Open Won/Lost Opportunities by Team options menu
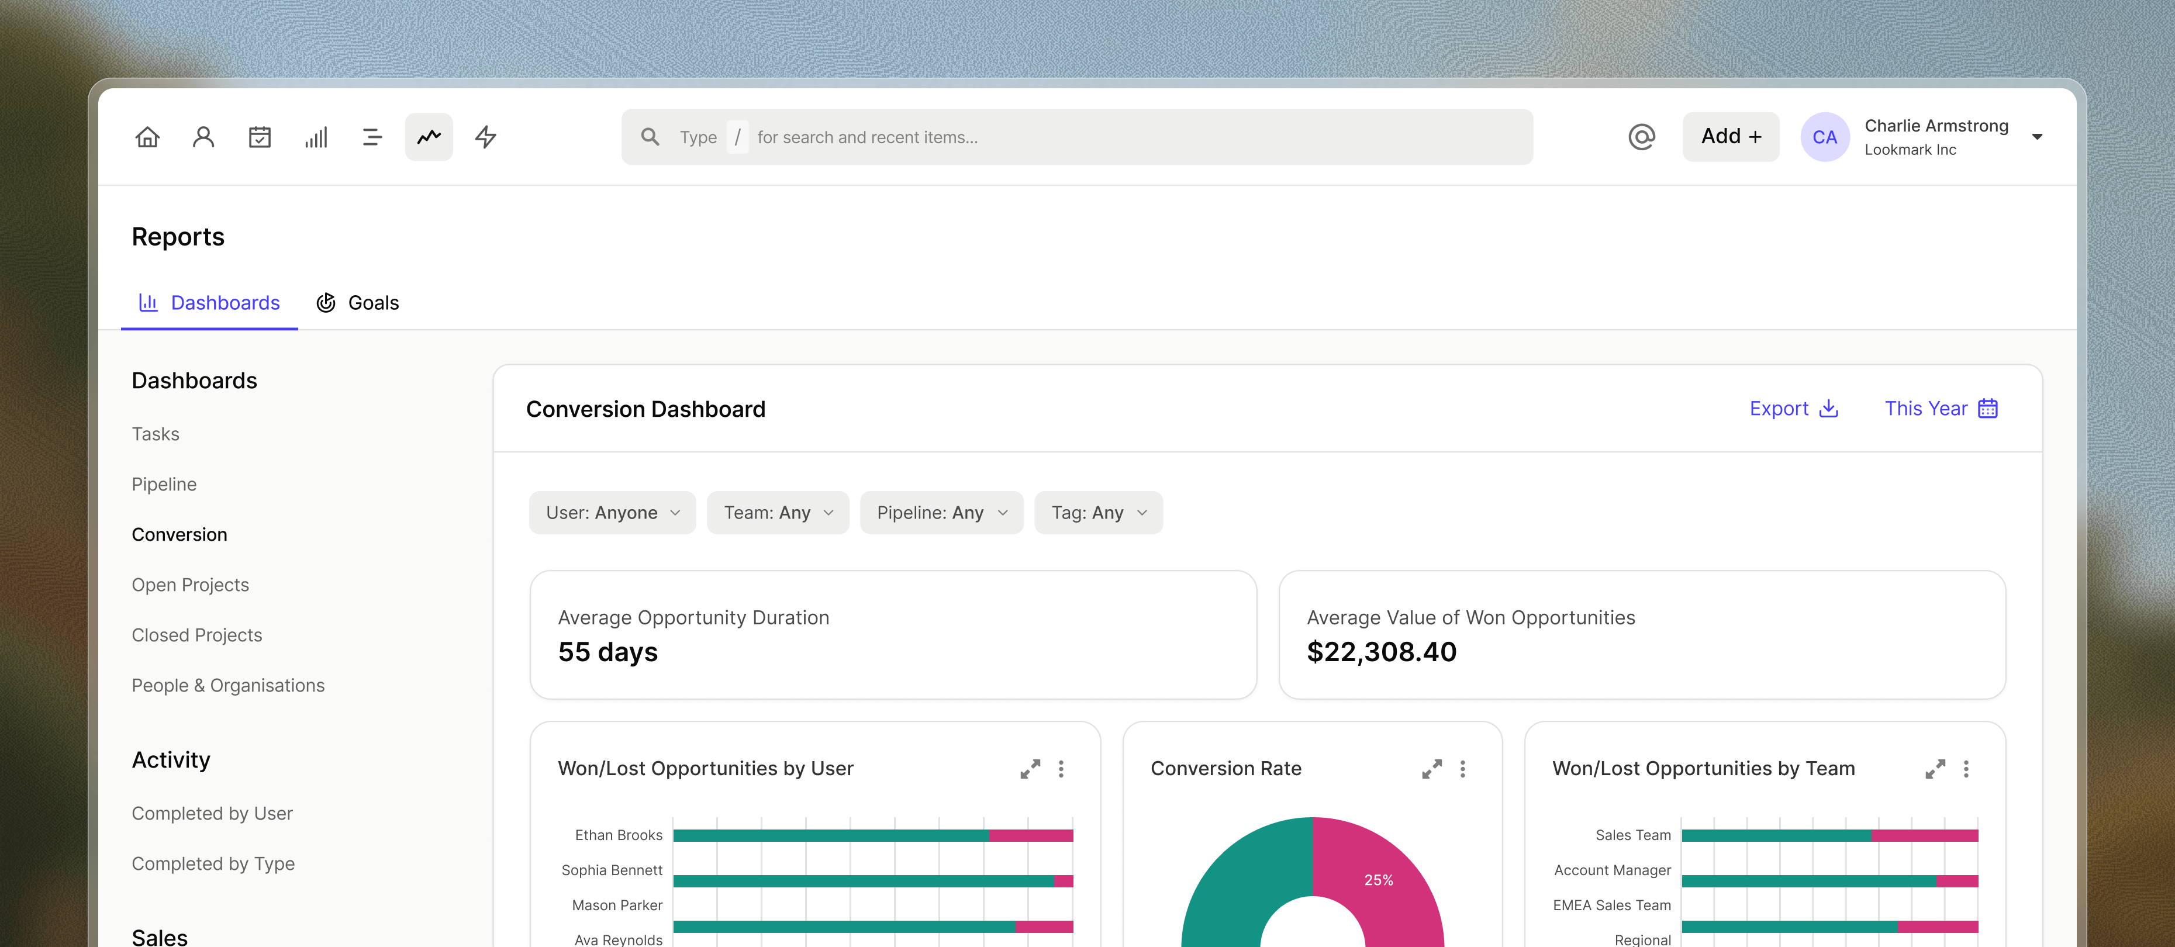Screen dimensions: 2175x947 (x=1966, y=769)
